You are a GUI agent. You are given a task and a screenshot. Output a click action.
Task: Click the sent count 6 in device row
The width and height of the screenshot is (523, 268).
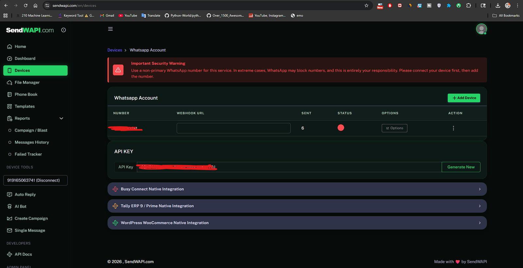(x=303, y=128)
